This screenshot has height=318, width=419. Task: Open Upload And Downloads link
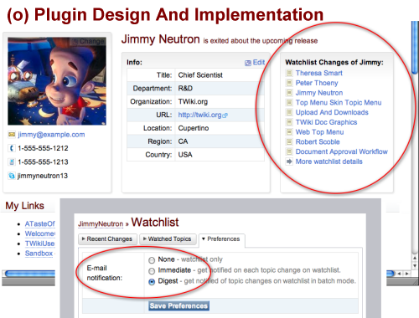[332, 112]
